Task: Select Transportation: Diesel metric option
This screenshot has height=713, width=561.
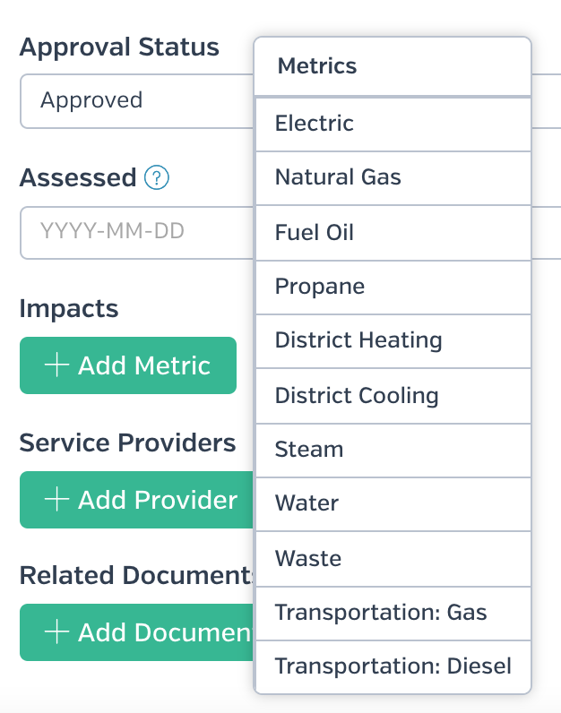Action: pyautogui.click(x=393, y=666)
